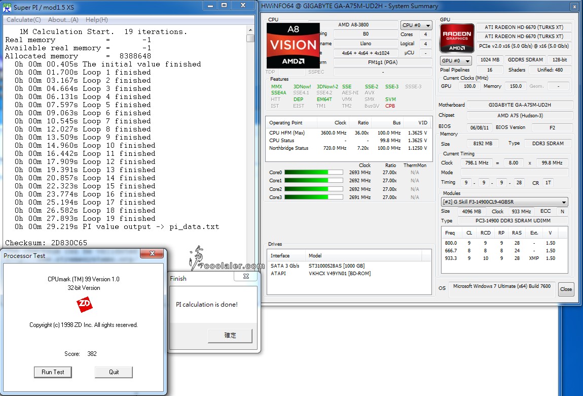
Task: Click the CPU stepping B0 field
Action: (x=366, y=34)
